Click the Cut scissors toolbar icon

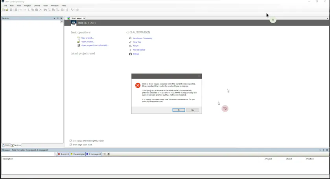click(29, 10)
